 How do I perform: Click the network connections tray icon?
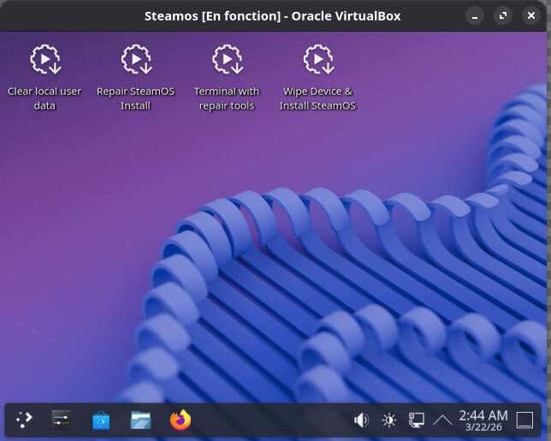click(416, 420)
